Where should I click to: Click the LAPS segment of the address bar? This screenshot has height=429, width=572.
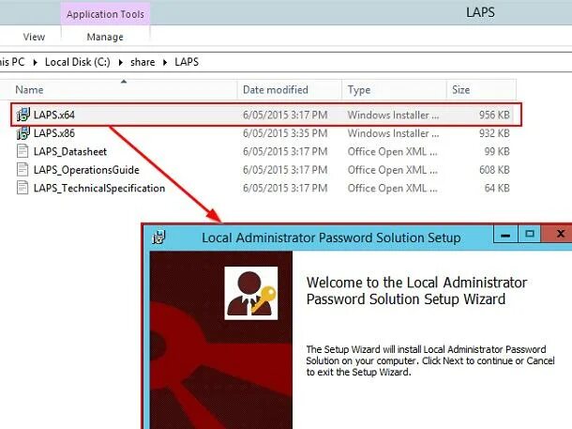(187, 62)
